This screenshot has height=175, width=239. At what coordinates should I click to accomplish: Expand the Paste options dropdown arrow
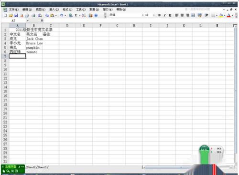click(x=56, y=15)
